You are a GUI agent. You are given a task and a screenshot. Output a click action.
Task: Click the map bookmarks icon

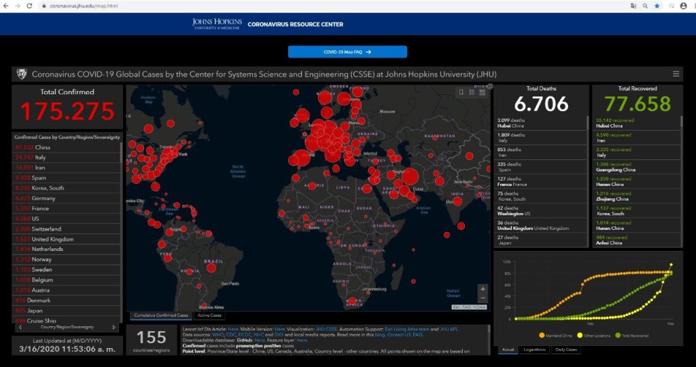point(461,92)
